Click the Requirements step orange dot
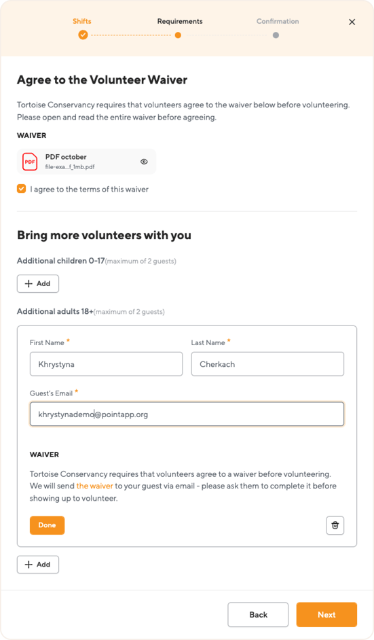This screenshot has height=640, width=374. coord(178,35)
